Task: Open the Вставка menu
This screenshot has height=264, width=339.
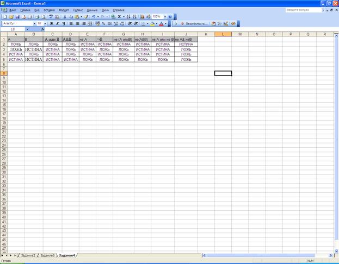Action: 49,10
